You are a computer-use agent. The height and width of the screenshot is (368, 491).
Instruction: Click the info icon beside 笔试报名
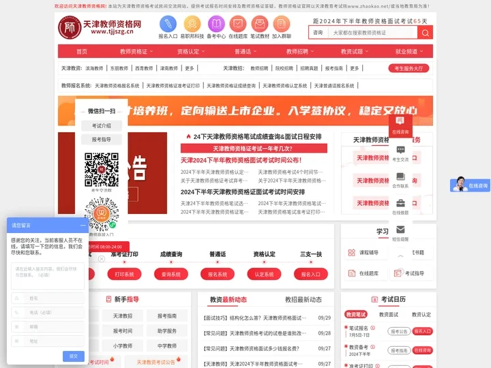click(372, 328)
